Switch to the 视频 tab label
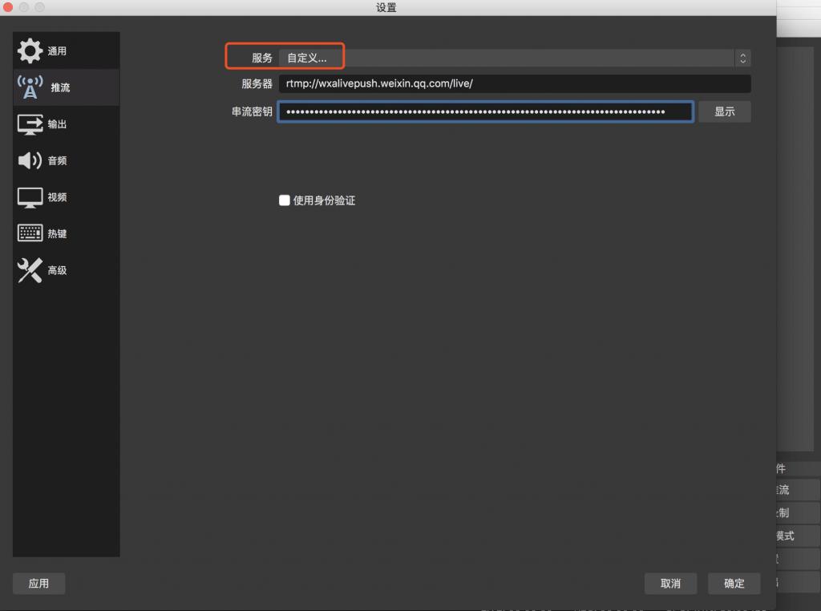Viewport: 821px width, 611px height. (57, 197)
